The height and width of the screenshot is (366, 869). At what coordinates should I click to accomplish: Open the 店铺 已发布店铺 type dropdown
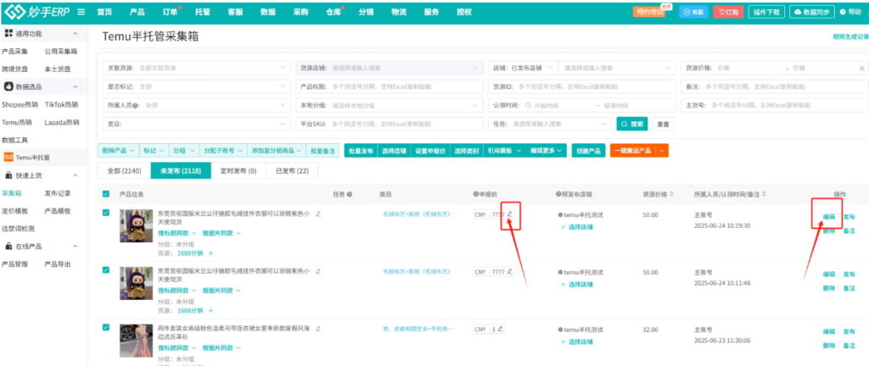tap(523, 68)
